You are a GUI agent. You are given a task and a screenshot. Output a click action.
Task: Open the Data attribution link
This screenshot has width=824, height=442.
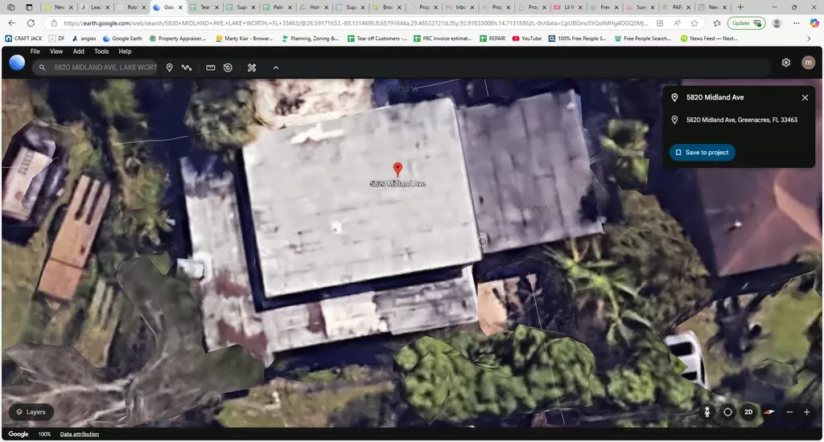80,434
